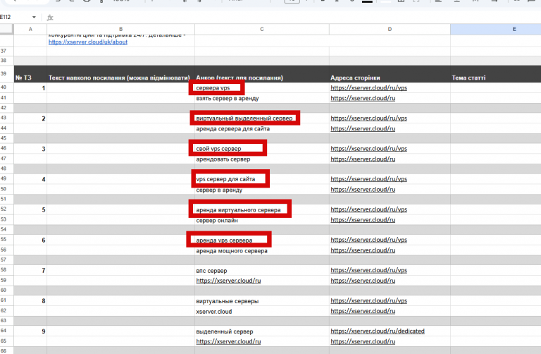Viewport: 541px width, 354px height.
Task: Open column D link in row 62
Action: (363, 311)
